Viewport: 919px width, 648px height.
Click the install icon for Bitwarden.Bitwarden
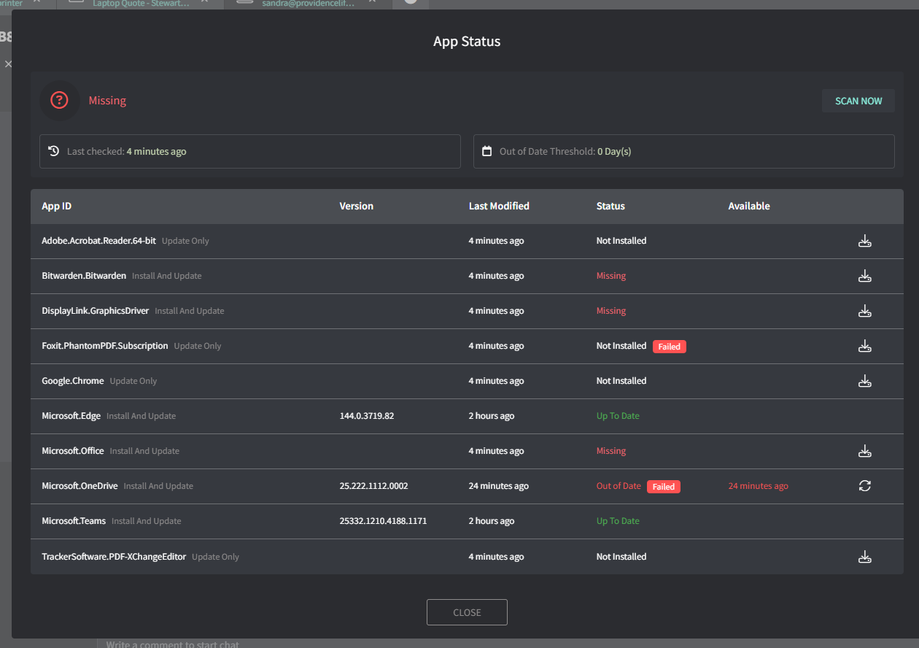[864, 276]
